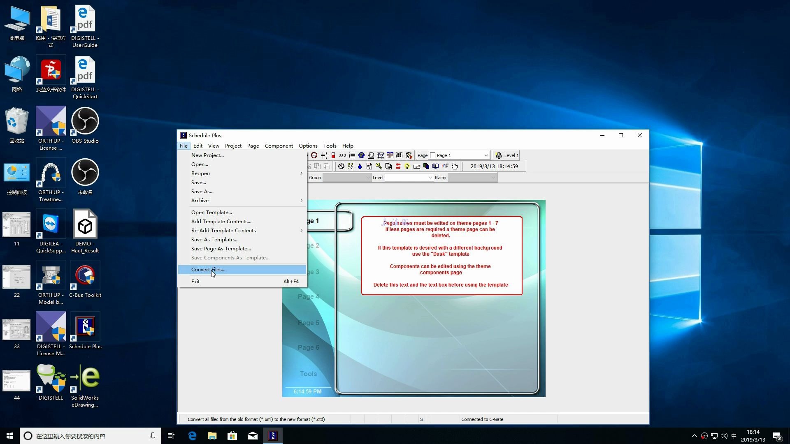
Task: Choose Exit from the File menu
Action: coord(242,282)
